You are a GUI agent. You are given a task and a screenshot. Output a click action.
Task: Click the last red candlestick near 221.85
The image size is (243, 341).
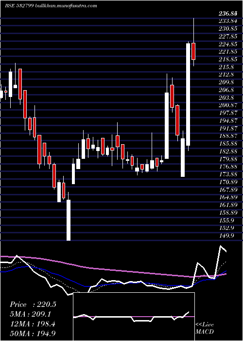click(x=193, y=51)
